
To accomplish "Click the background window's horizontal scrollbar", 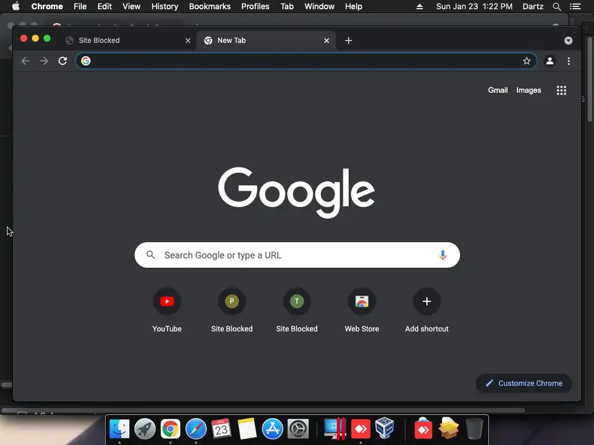I will (263, 410).
